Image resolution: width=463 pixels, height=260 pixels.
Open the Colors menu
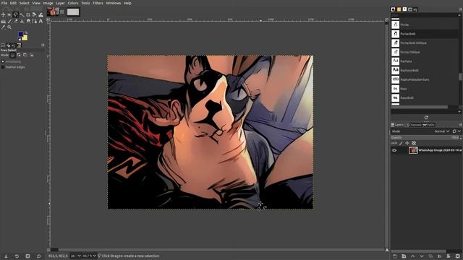73,3
